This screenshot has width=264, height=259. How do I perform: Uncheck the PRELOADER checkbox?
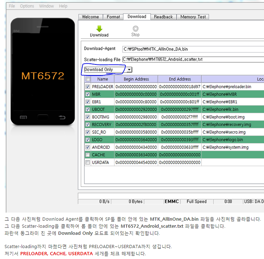pyautogui.click(x=88, y=86)
